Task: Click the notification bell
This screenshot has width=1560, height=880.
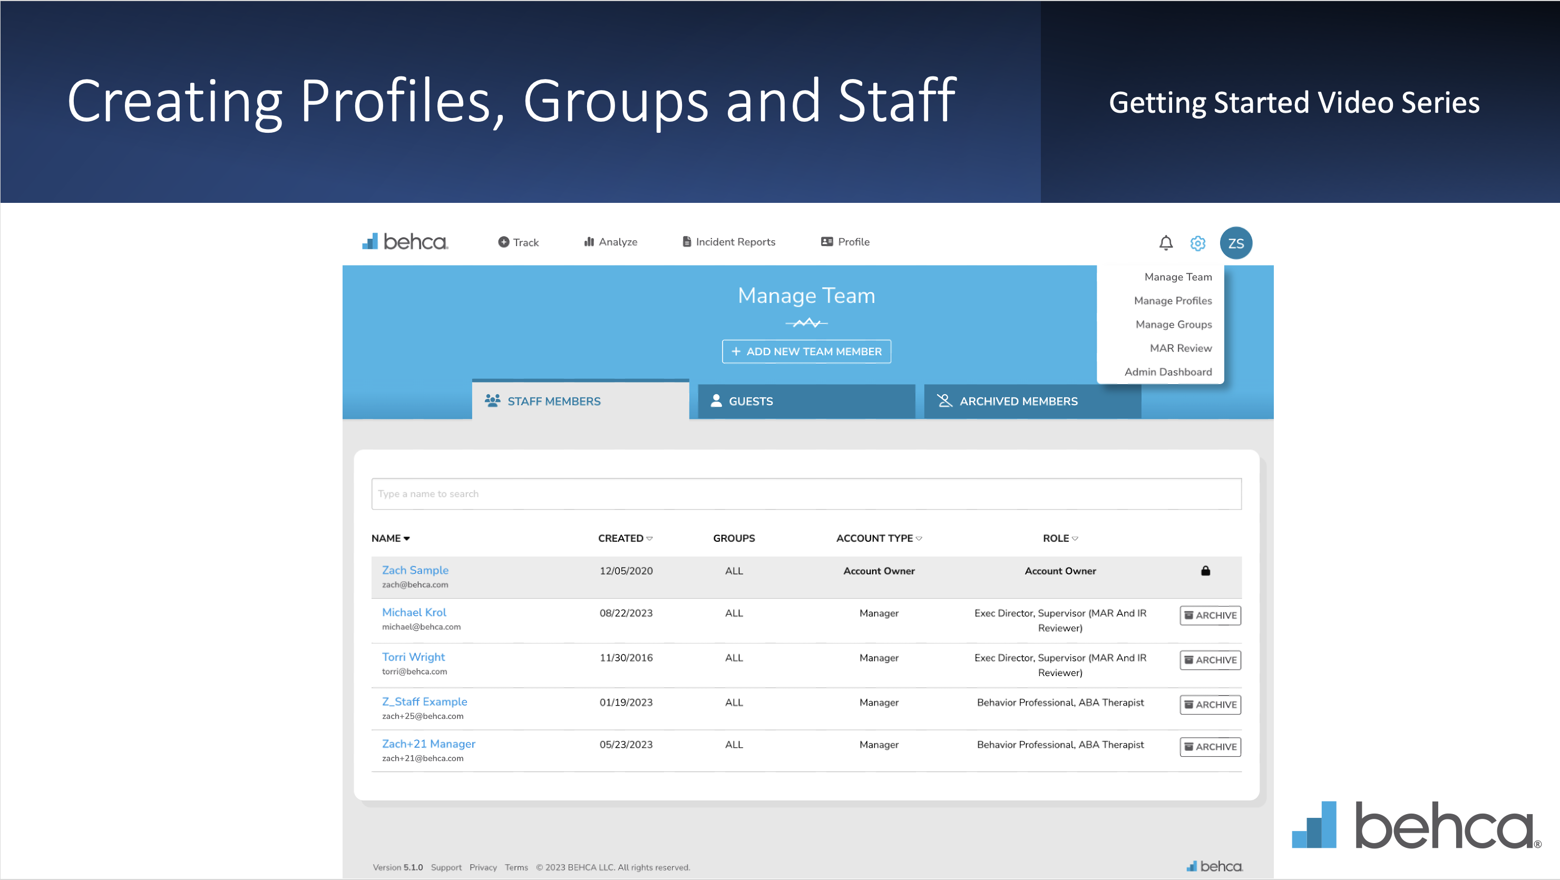Action: 1166,243
